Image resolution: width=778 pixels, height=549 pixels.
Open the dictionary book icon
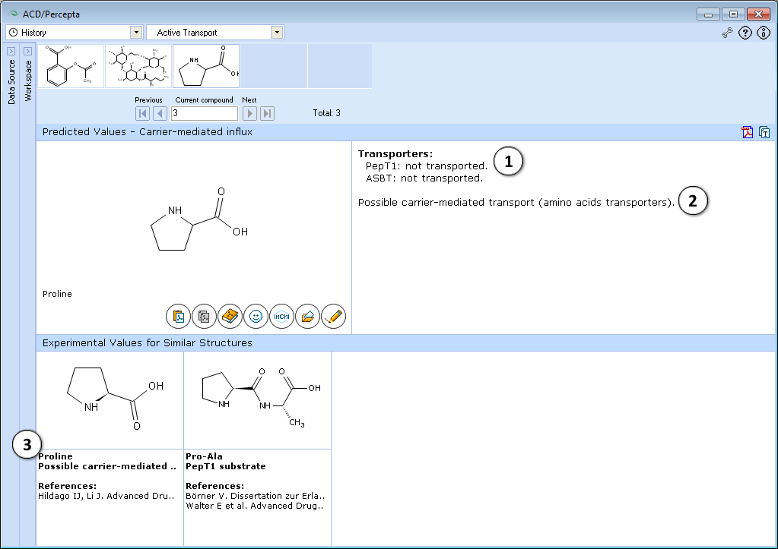click(x=230, y=316)
